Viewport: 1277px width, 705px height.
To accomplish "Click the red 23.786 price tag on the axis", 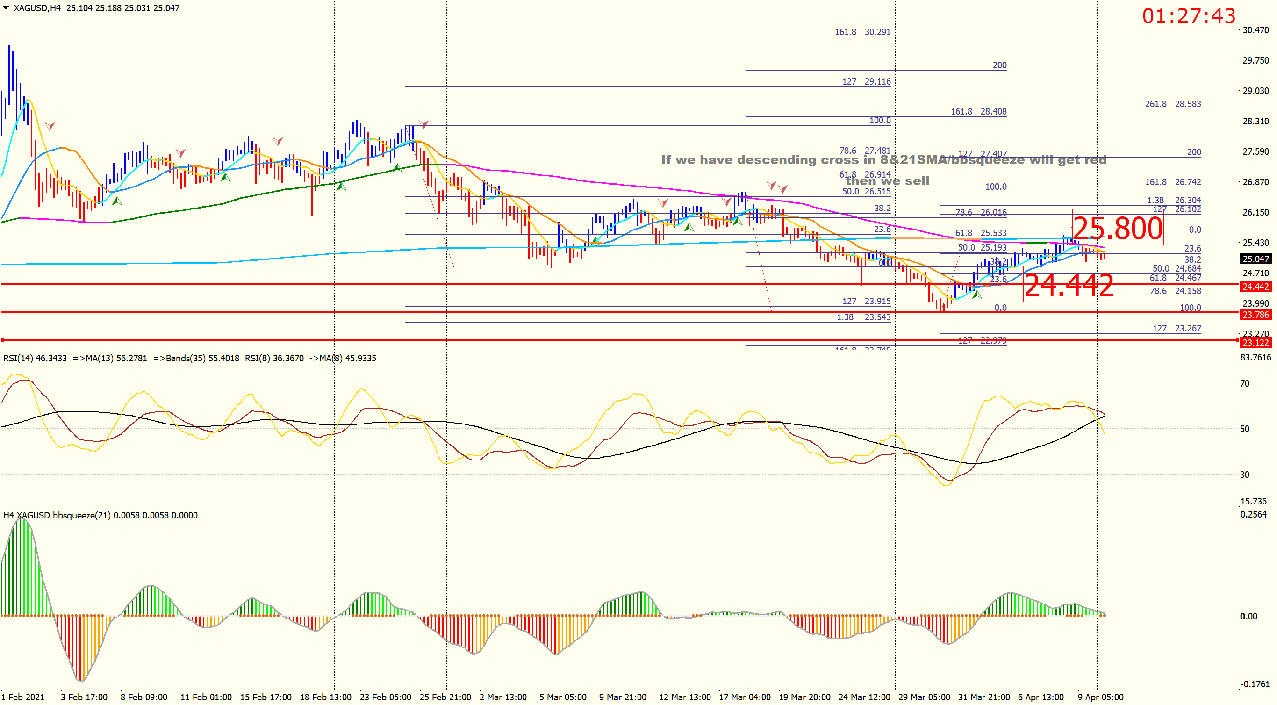I will (x=1255, y=315).
